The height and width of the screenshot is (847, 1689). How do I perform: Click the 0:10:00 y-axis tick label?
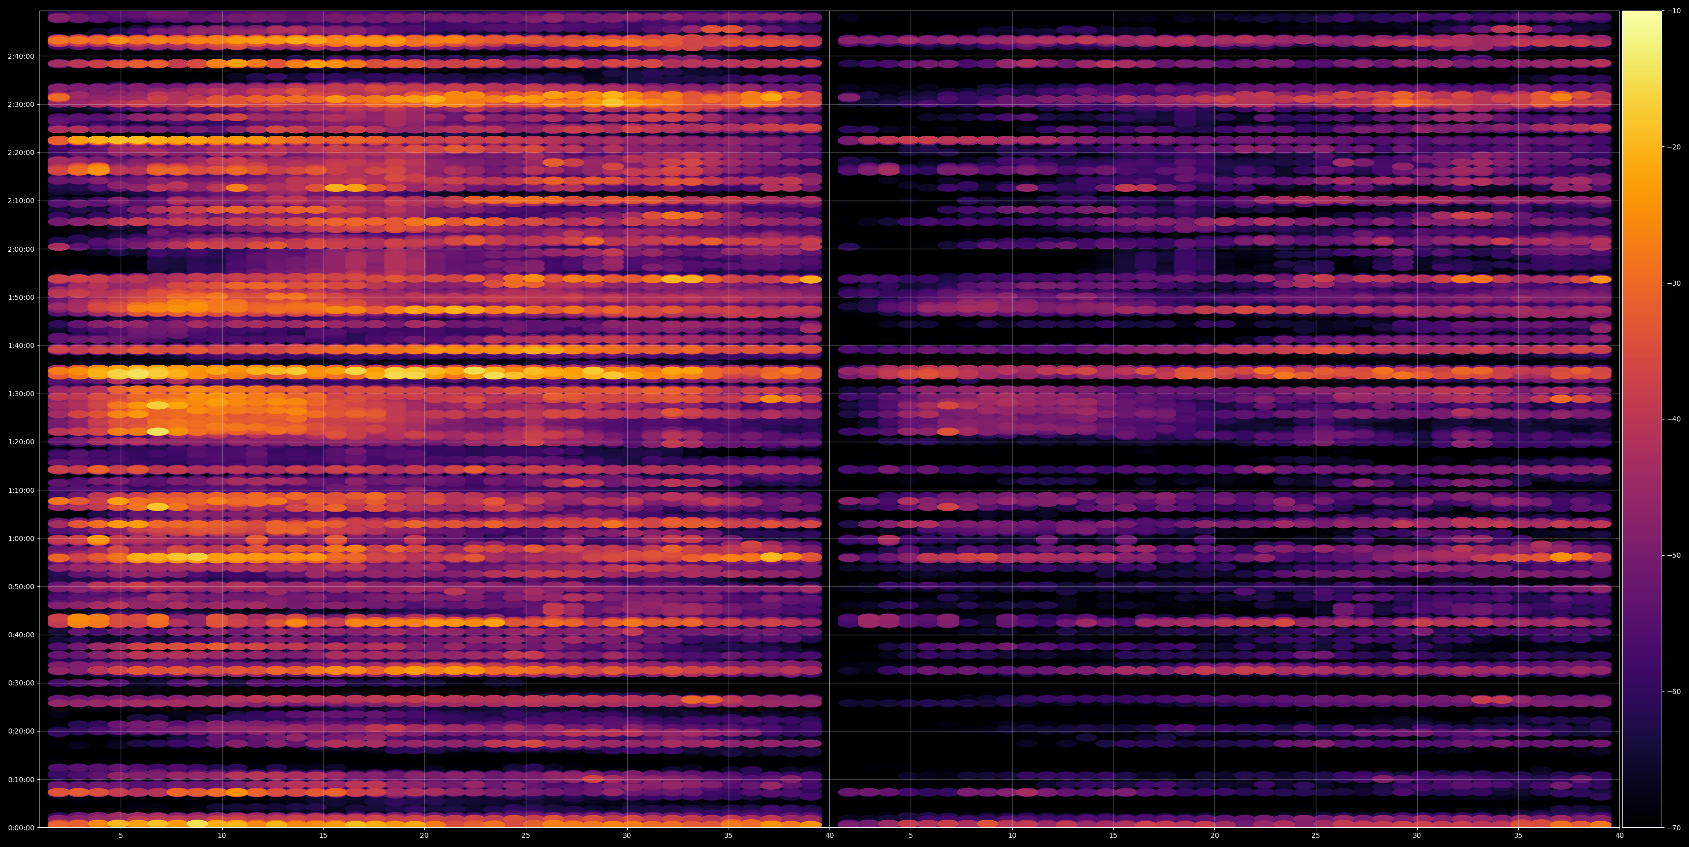coord(20,780)
